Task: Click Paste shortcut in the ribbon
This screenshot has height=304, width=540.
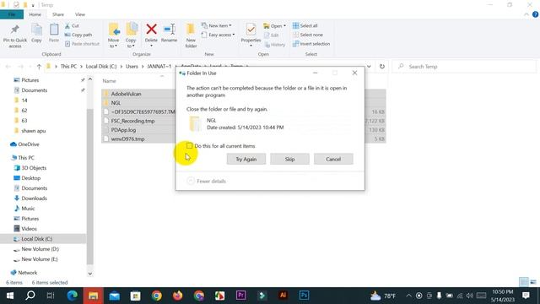Action: click(x=83, y=44)
